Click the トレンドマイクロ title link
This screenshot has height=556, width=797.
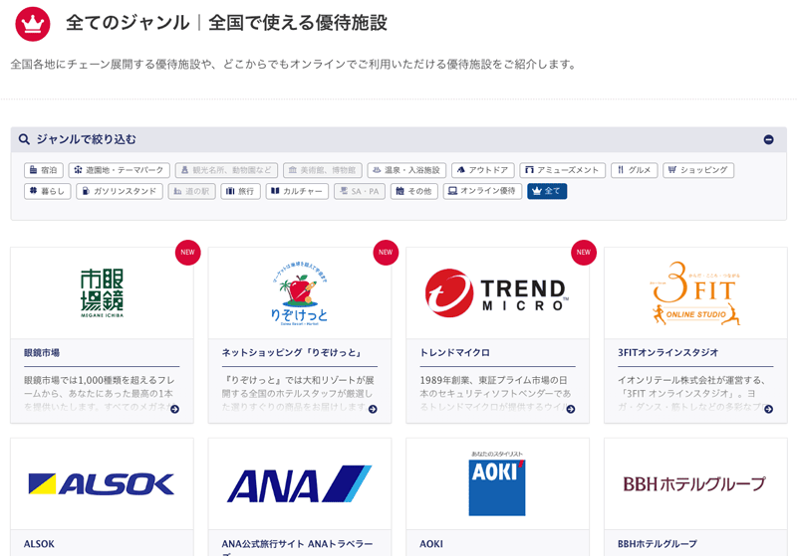coord(455,352)
